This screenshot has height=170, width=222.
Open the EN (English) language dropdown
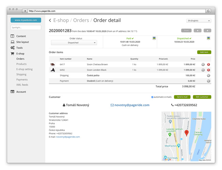point(199,21)
